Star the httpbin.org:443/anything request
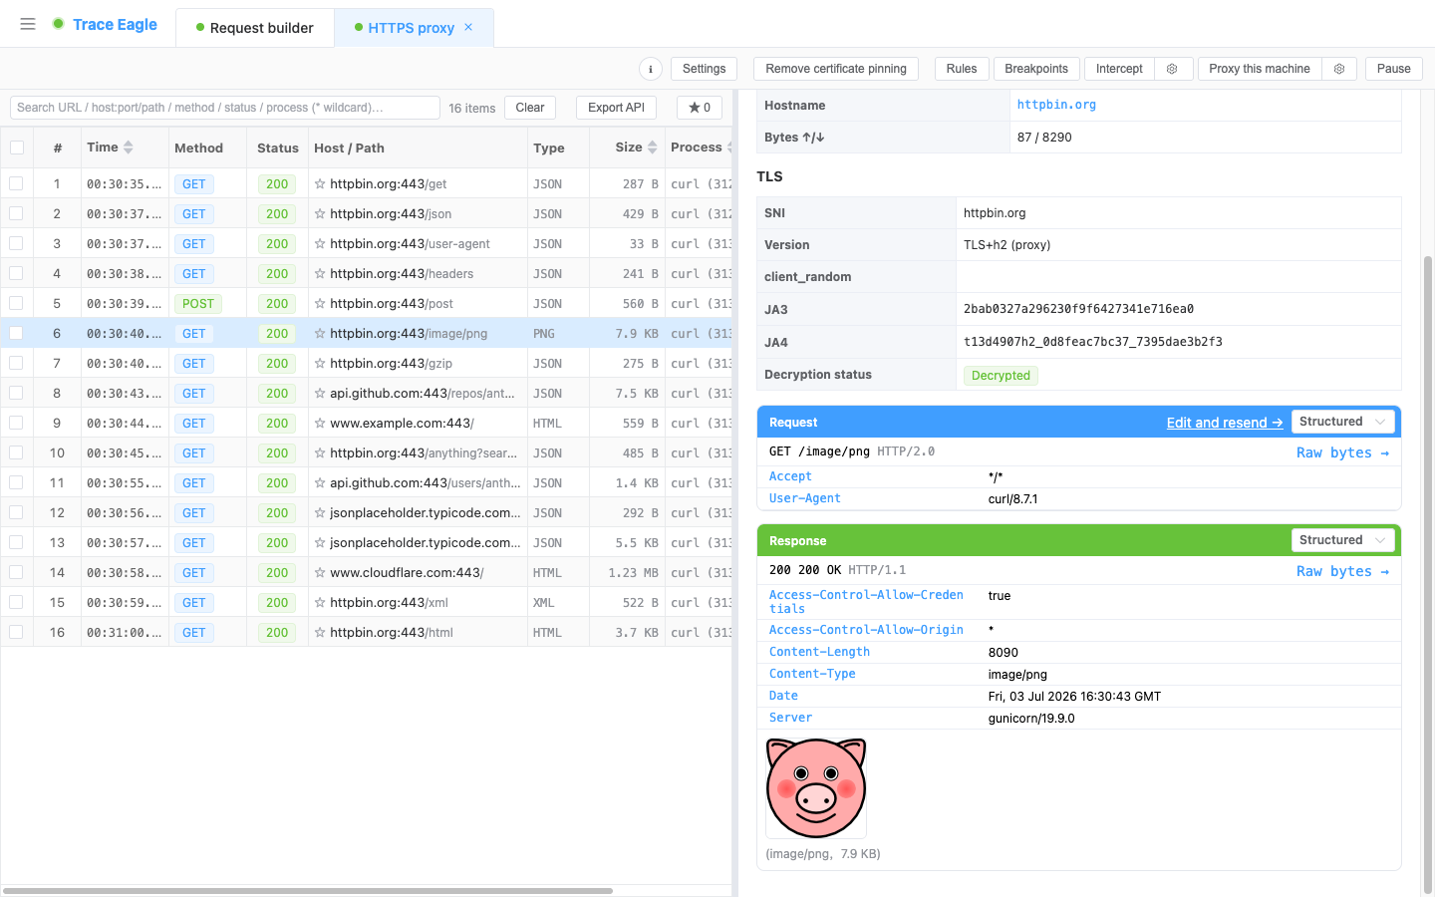 320,452
